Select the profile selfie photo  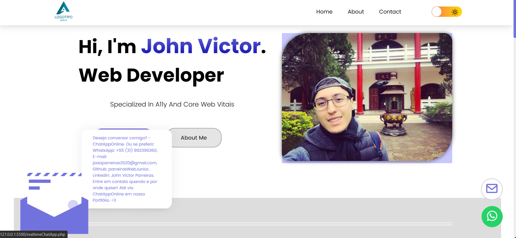point(367,97)
